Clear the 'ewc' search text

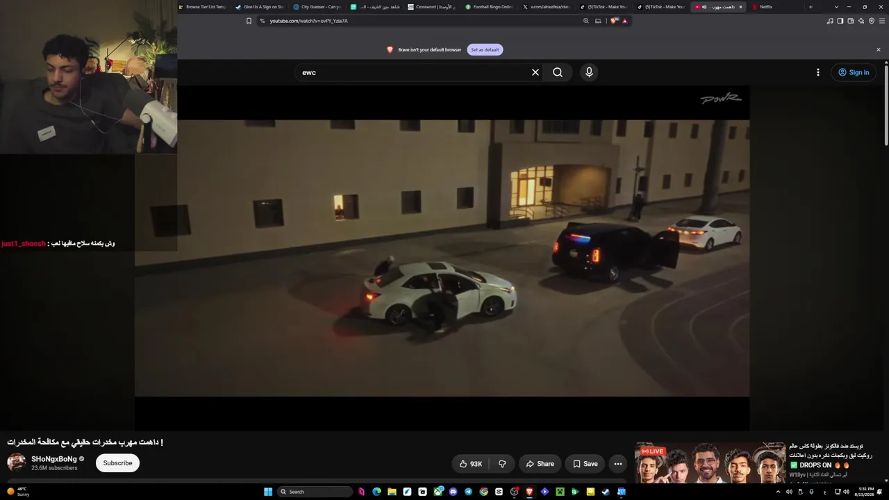click(x=535, y=72)
